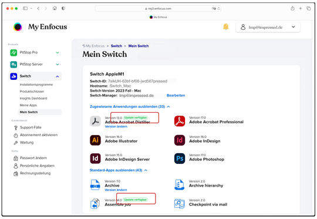Click the Adobe InDesign icon
The image size is (317, 219).
pyautogui.click(x=180, y=140)
